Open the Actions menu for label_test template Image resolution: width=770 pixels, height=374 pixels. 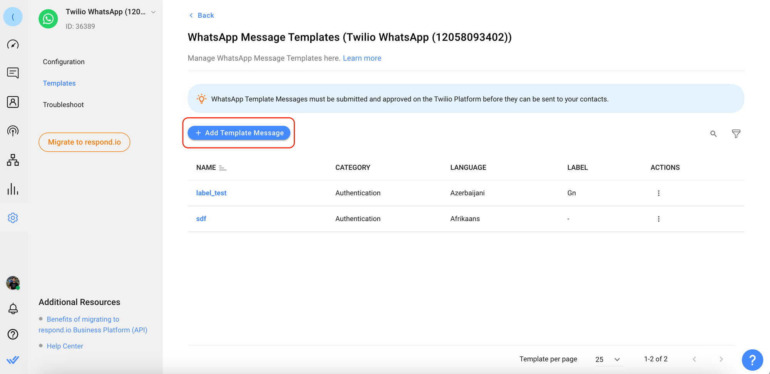[659, 193]
